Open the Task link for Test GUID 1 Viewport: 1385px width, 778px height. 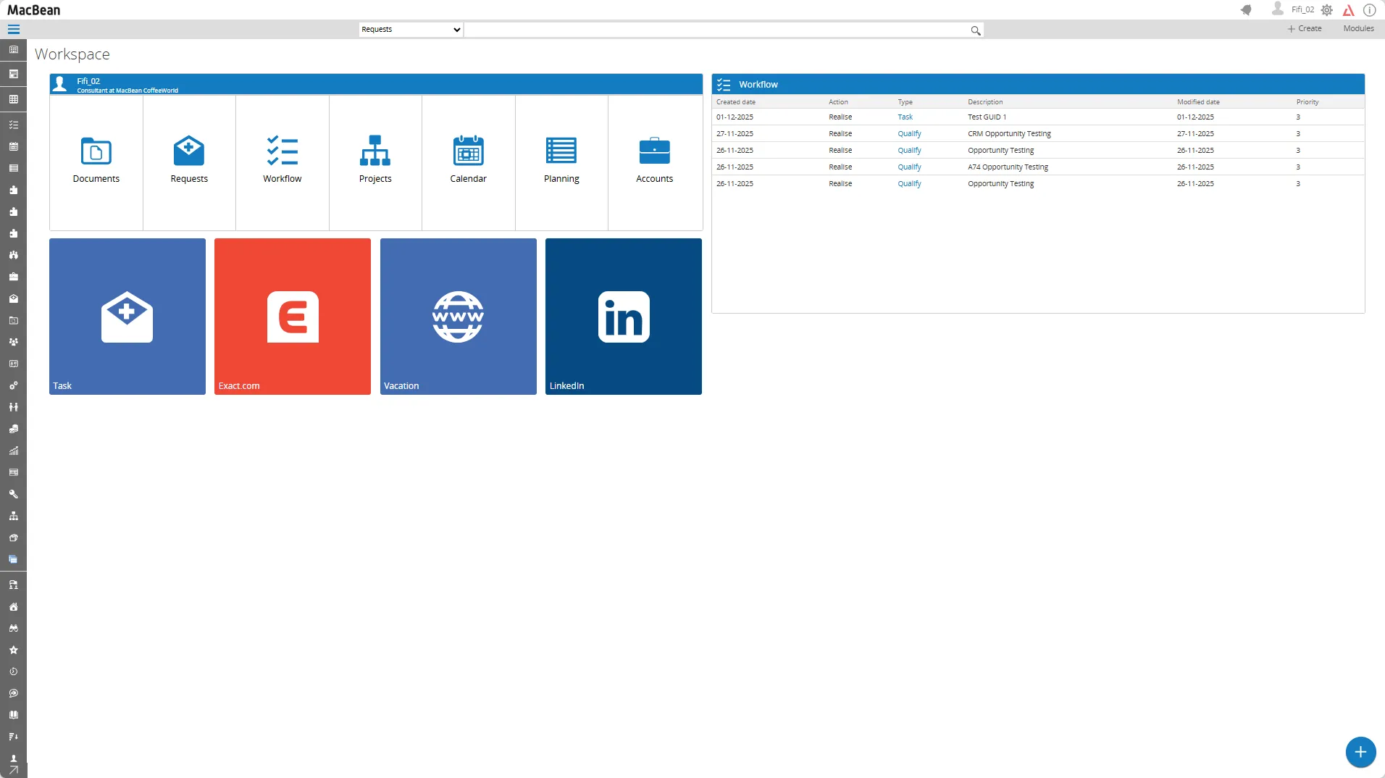(x=905, y=117)
